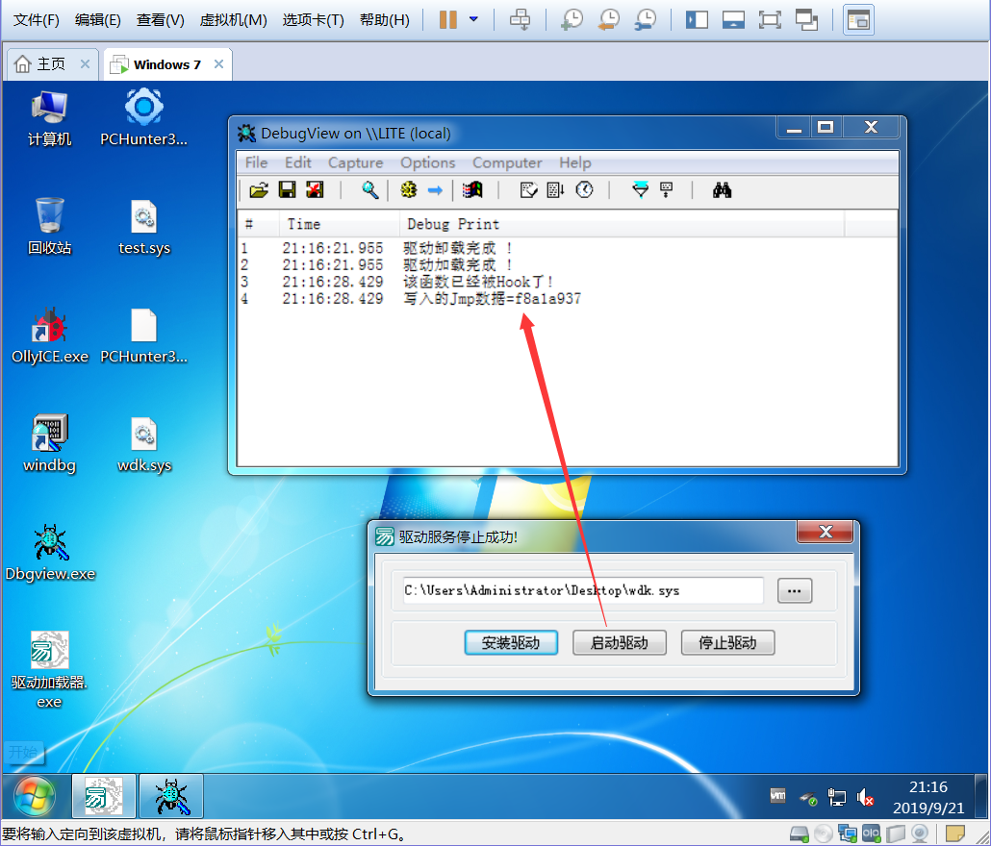Open power options dropdown arrow next to pause
Screen dimensions: 991x846
(473, 19)
